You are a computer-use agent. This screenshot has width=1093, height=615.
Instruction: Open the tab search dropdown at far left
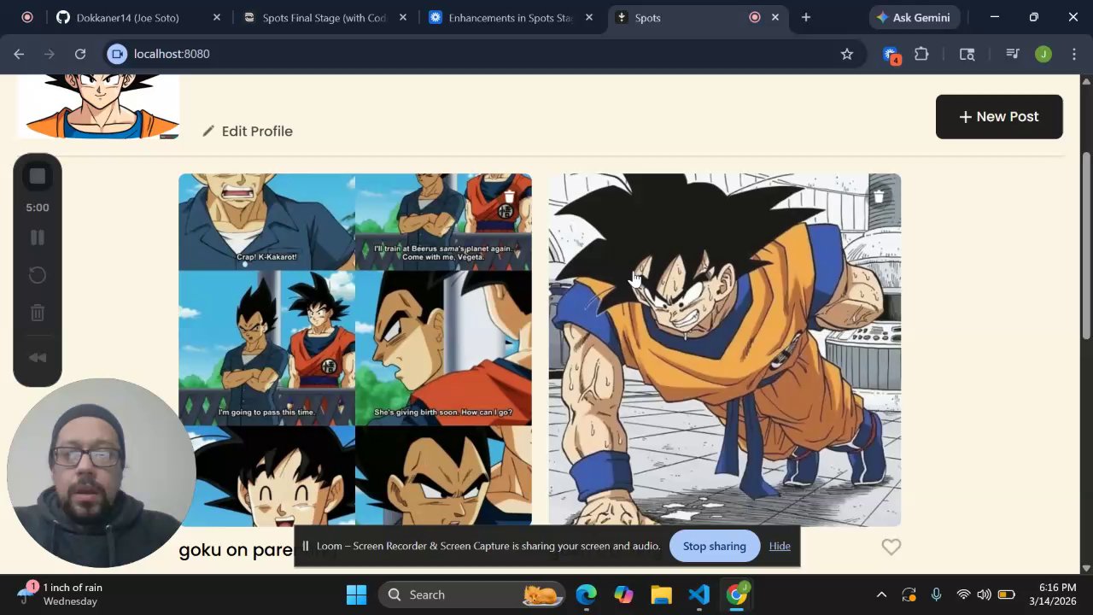click(27, 17)
